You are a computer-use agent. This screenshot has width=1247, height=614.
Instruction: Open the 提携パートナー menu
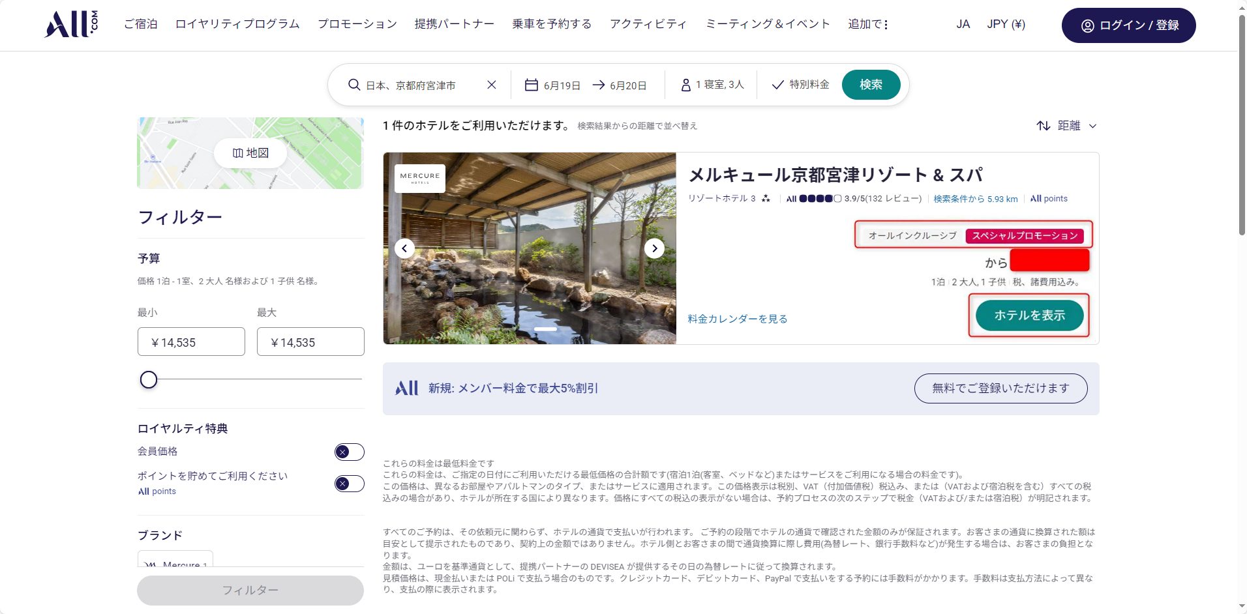click(x=455, y=24)
